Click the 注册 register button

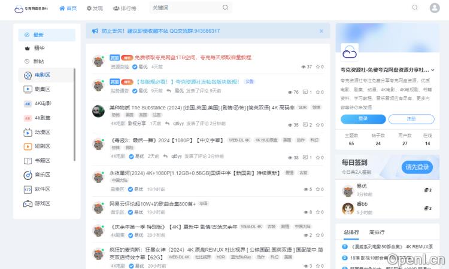411,119
